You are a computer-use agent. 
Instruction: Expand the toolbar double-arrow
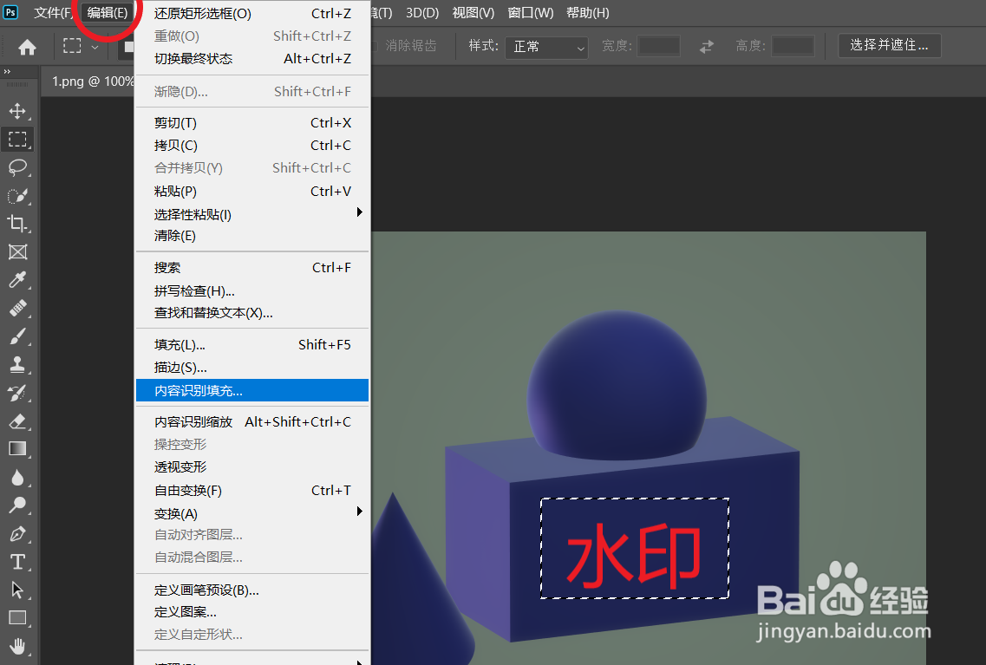[8, 72]
